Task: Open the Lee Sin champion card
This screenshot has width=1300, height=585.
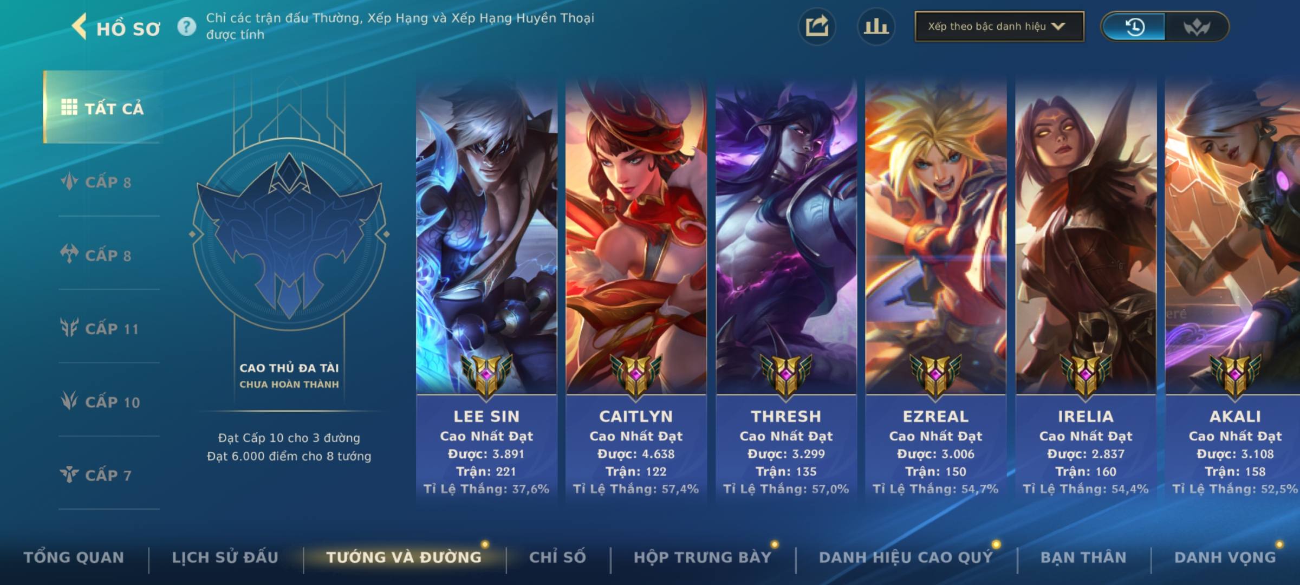Action: coord(486,290)
